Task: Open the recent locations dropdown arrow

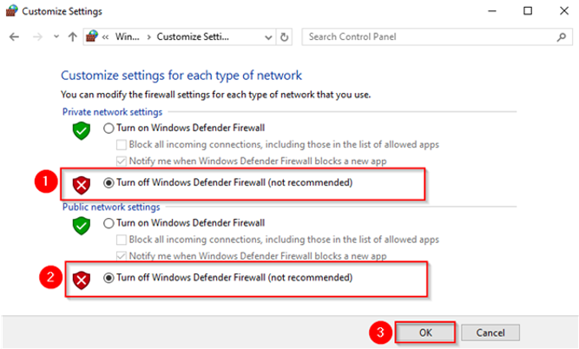Action: point(56,37)
